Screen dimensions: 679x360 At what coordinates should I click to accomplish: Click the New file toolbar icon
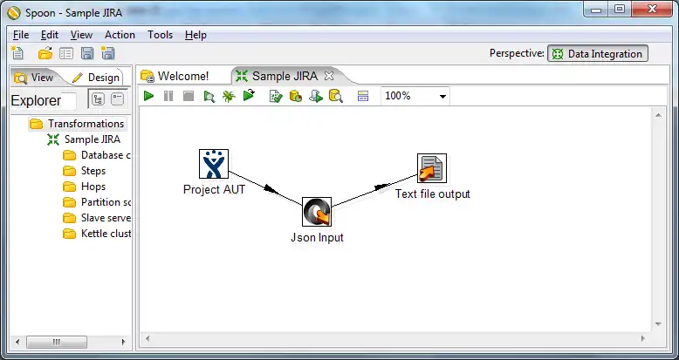click(x=17, y=53)
